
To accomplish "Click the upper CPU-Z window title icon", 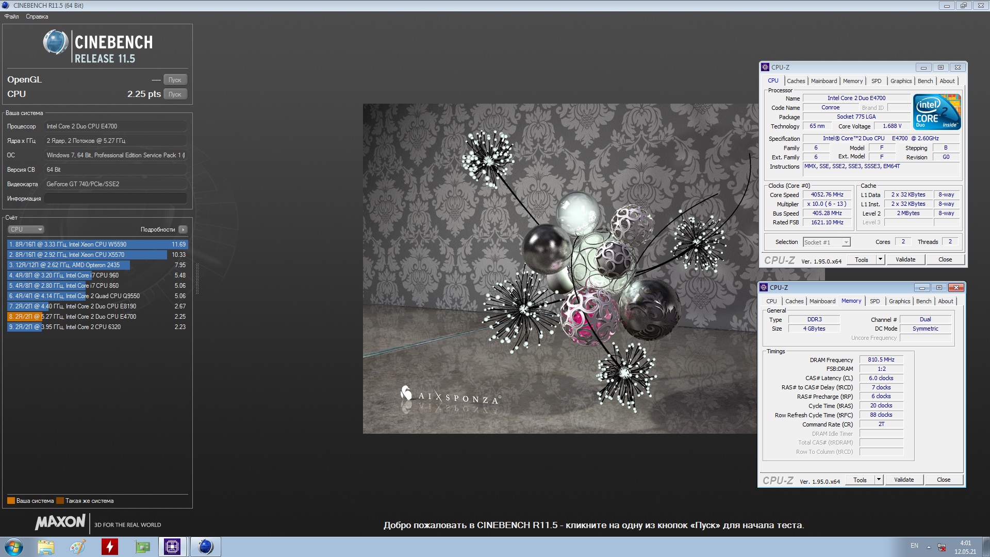I will (x=765, y=68).
